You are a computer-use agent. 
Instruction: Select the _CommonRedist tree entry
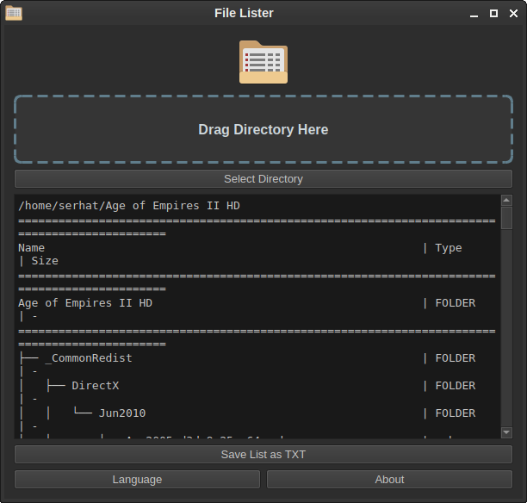point(88,357)
